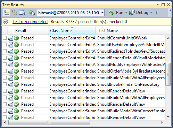Sort by the Test Name column header
Screen dimensions: 173x128
(133, 31)
